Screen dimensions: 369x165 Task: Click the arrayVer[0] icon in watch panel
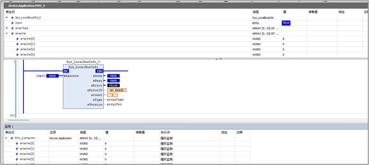(x=17, y=143)
